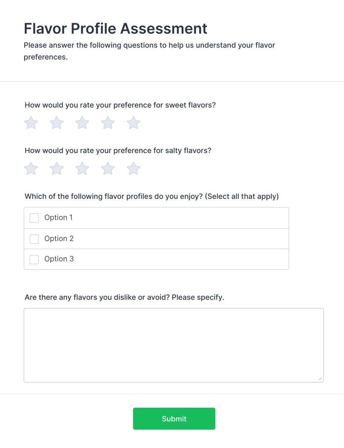Give salty flavors two stars
The width and height of the screenshot is (344, 448).
57,169
